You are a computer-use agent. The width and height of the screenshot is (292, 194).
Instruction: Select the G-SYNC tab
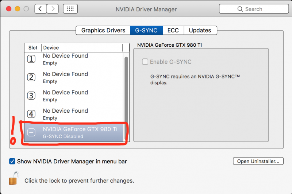click(146, 30)
